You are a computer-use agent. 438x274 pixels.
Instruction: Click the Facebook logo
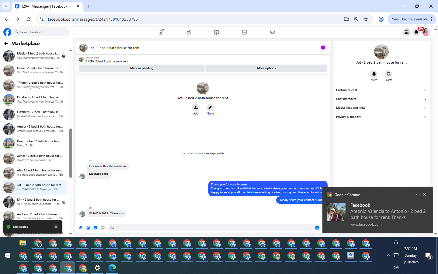pos(7,32)
